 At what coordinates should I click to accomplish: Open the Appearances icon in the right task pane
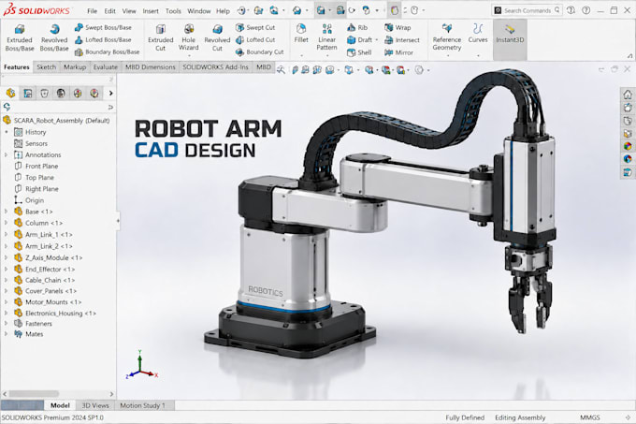pos(628,146)
